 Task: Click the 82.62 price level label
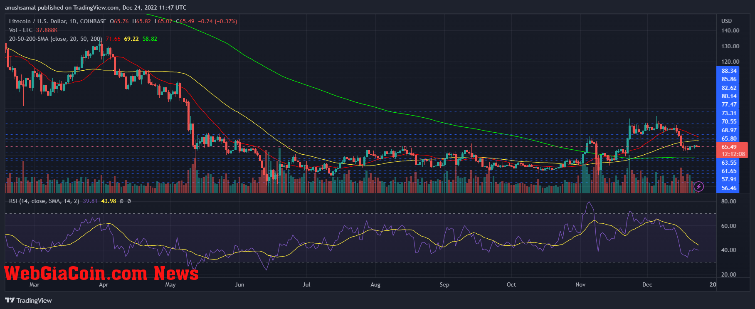pos(729,88)
